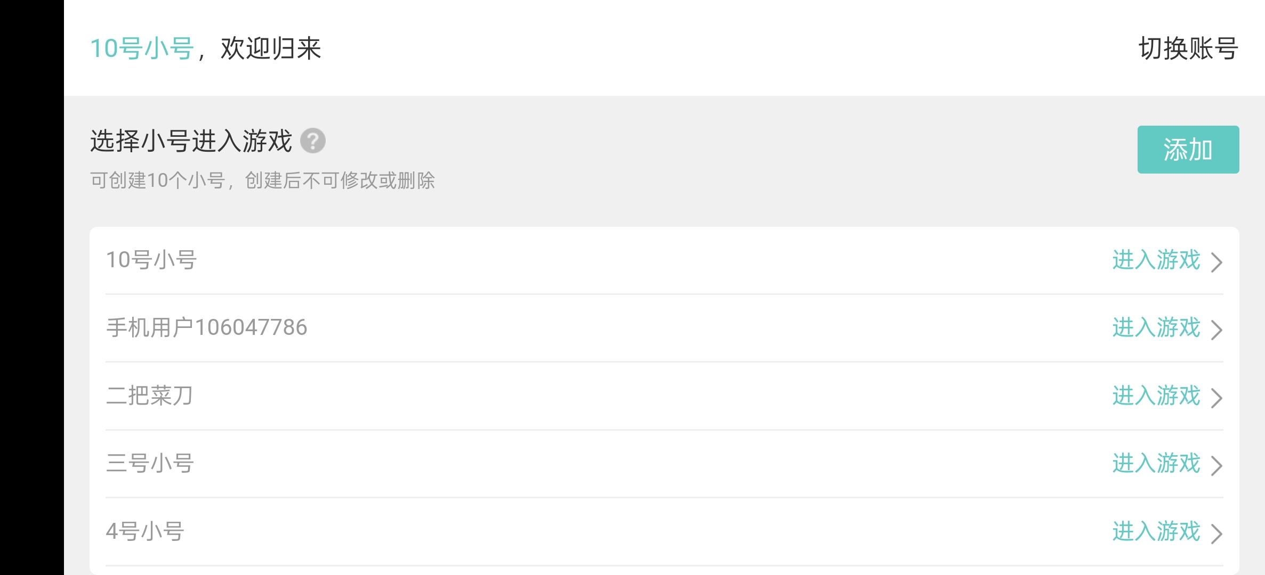The height and width of the screenshot is (575, 1265).
Task: Select the 10号小号 account row name
Action: pyautogui.click(x=151, y=260)
